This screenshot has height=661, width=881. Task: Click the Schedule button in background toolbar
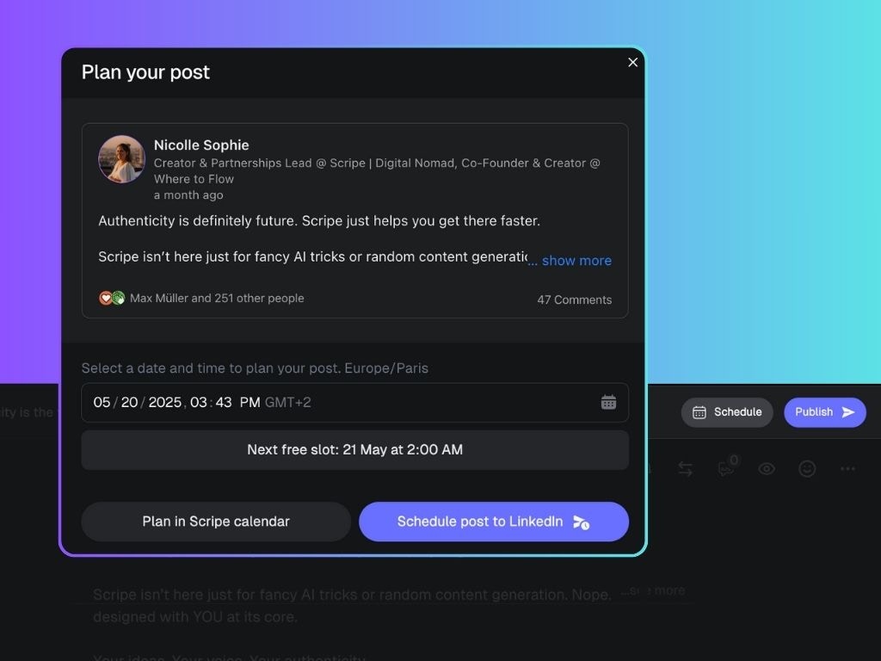727,412
